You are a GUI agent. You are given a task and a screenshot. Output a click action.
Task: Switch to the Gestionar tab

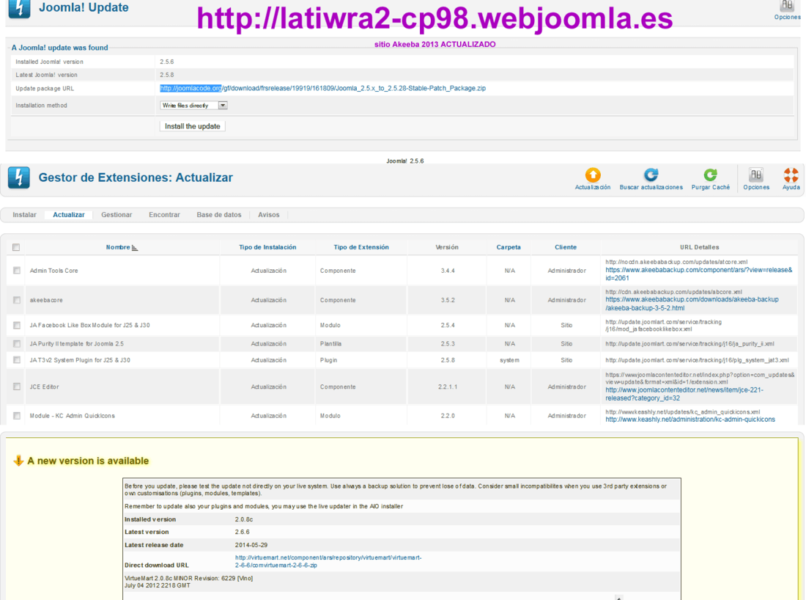click(x=117, y=215)
